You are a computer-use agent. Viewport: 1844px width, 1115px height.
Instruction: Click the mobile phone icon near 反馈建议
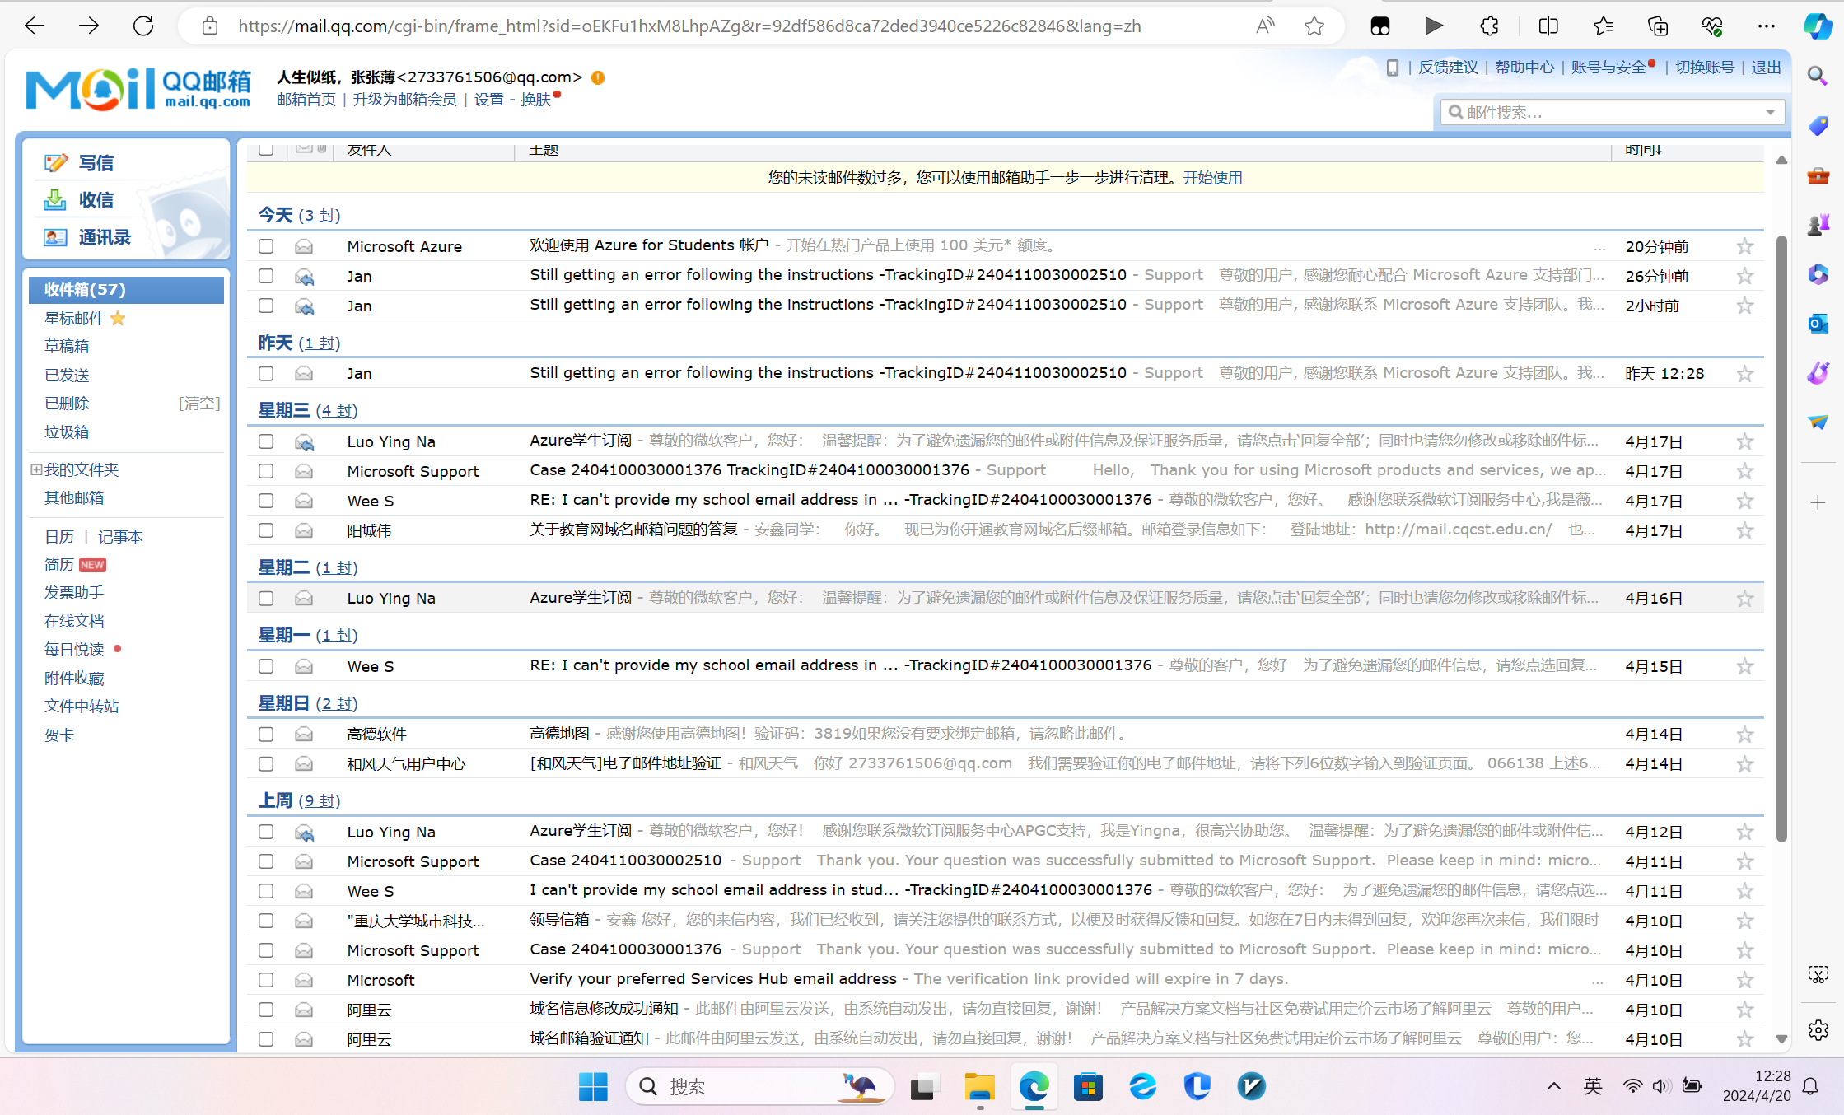[1393, 68]
